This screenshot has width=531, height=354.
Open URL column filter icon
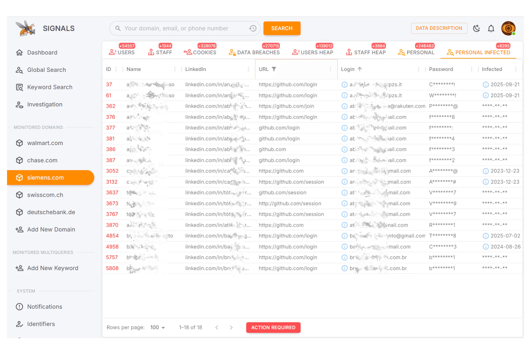(x=274, y=69)
